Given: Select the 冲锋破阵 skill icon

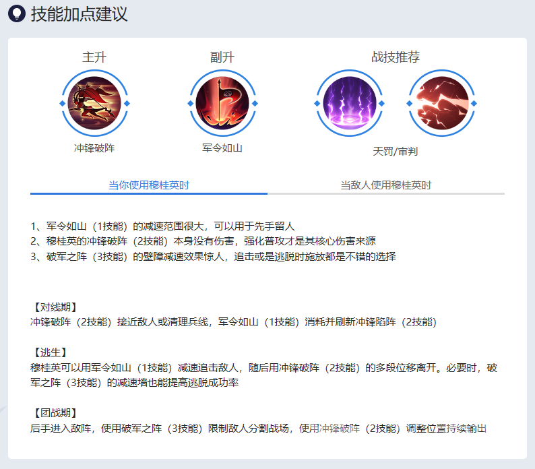Looking at the screenshot, I should click(x=94, y=104).
